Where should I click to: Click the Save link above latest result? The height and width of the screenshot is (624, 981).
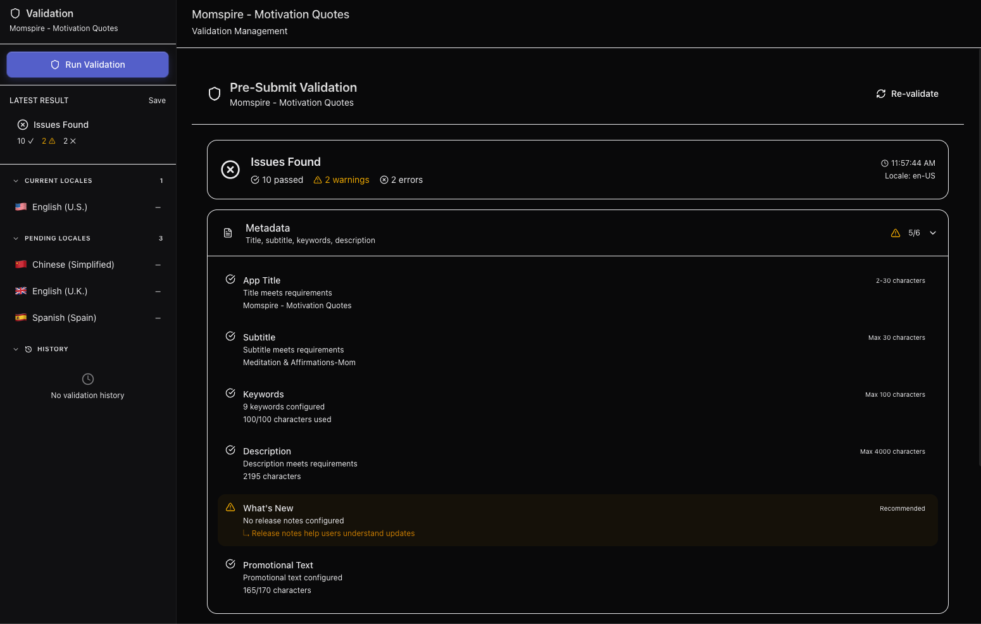157,100
